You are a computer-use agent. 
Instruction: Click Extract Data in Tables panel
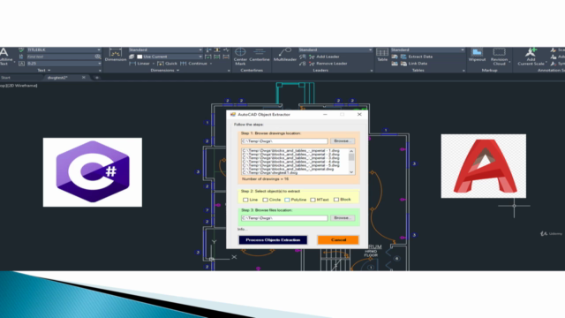click(417, 57)
